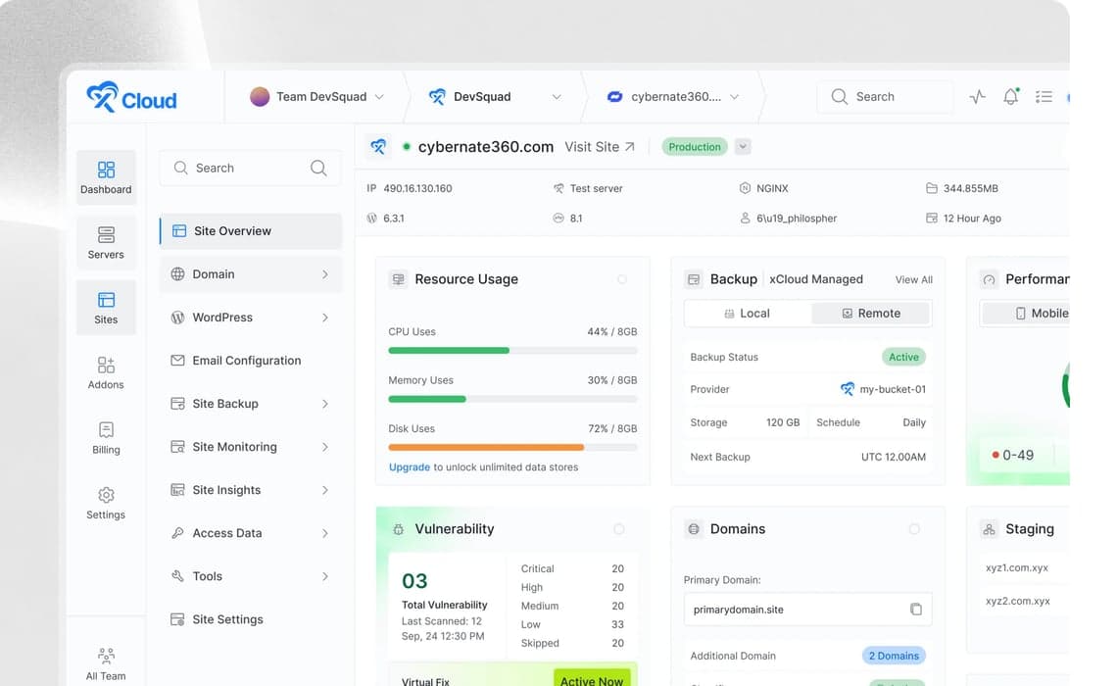Click the CPU Uses progress bar
This screenshot has width=1117, height=686.
pos(512,351)
